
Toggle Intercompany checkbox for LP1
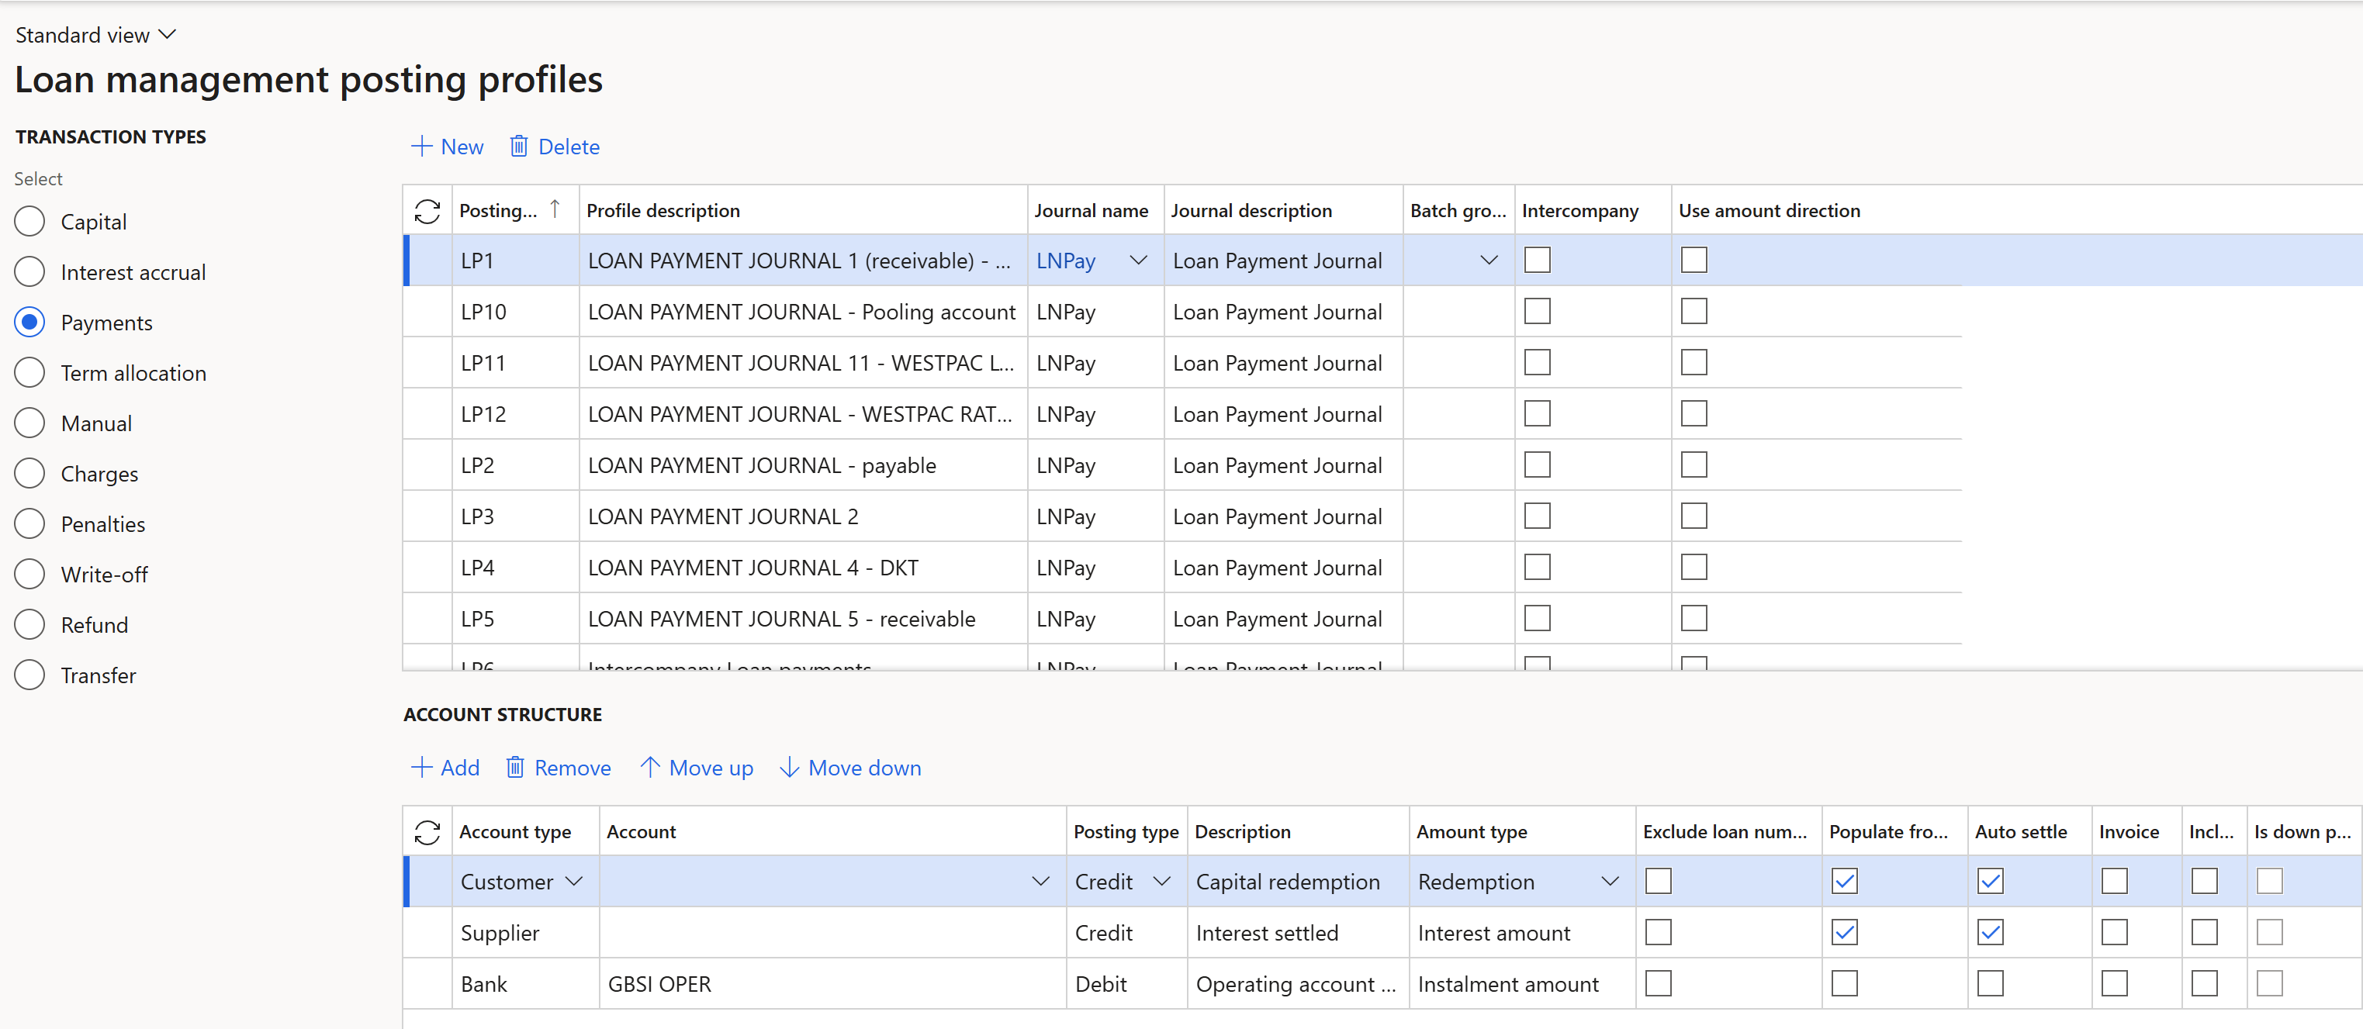point(1538,261)
